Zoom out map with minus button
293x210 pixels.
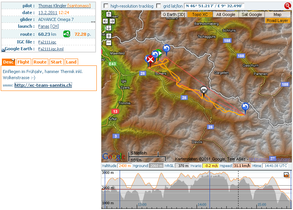pos(109,43)
